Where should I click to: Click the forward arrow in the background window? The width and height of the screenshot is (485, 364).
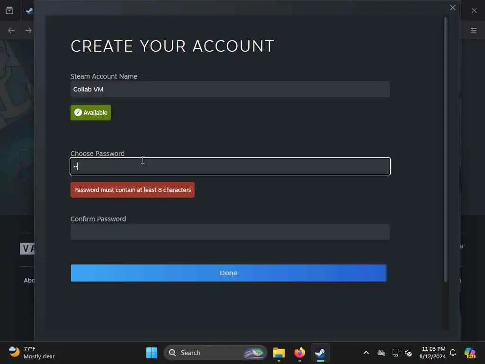click(x=28, y=30)
